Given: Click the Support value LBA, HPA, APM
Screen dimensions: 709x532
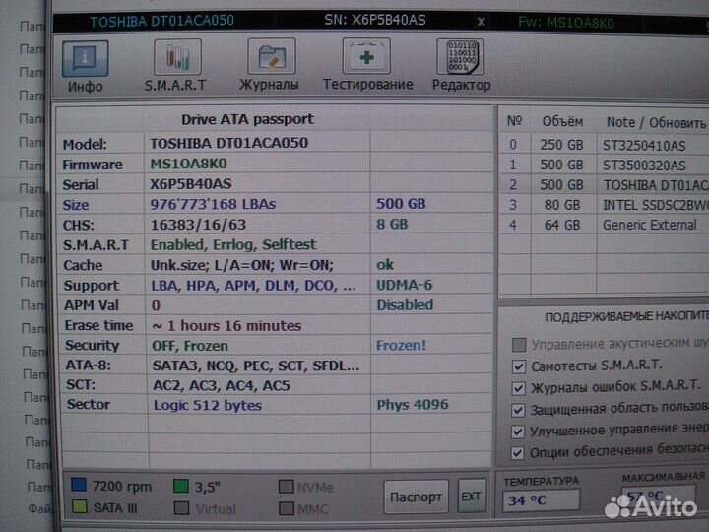Looking at the screenshot, I should pos(253,286).
